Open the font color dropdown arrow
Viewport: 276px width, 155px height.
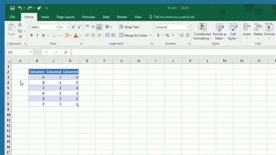(80, 35)
